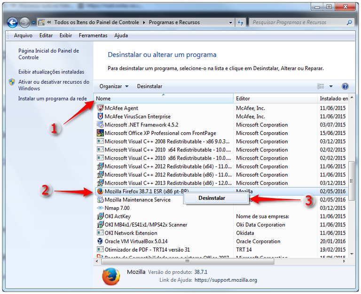Open Ativar ou desativar recursos do Windows

pyautogui.click(x=54, y=85)
